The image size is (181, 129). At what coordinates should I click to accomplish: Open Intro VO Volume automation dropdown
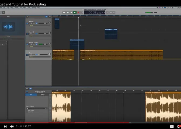(40, 25)
